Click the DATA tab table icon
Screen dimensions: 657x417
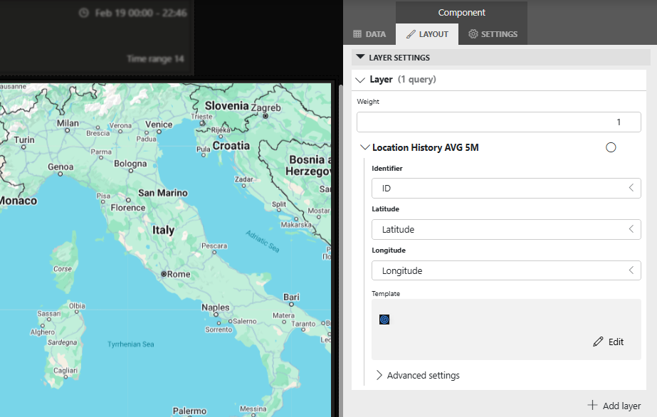[x=357, y=34]
